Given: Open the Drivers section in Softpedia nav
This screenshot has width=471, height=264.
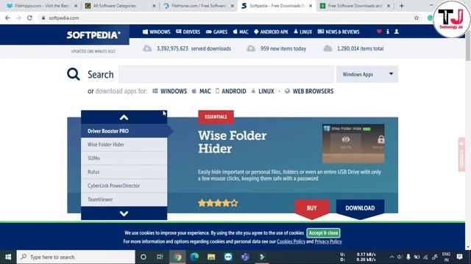Looking at the screenshot, I should point(188,32).
